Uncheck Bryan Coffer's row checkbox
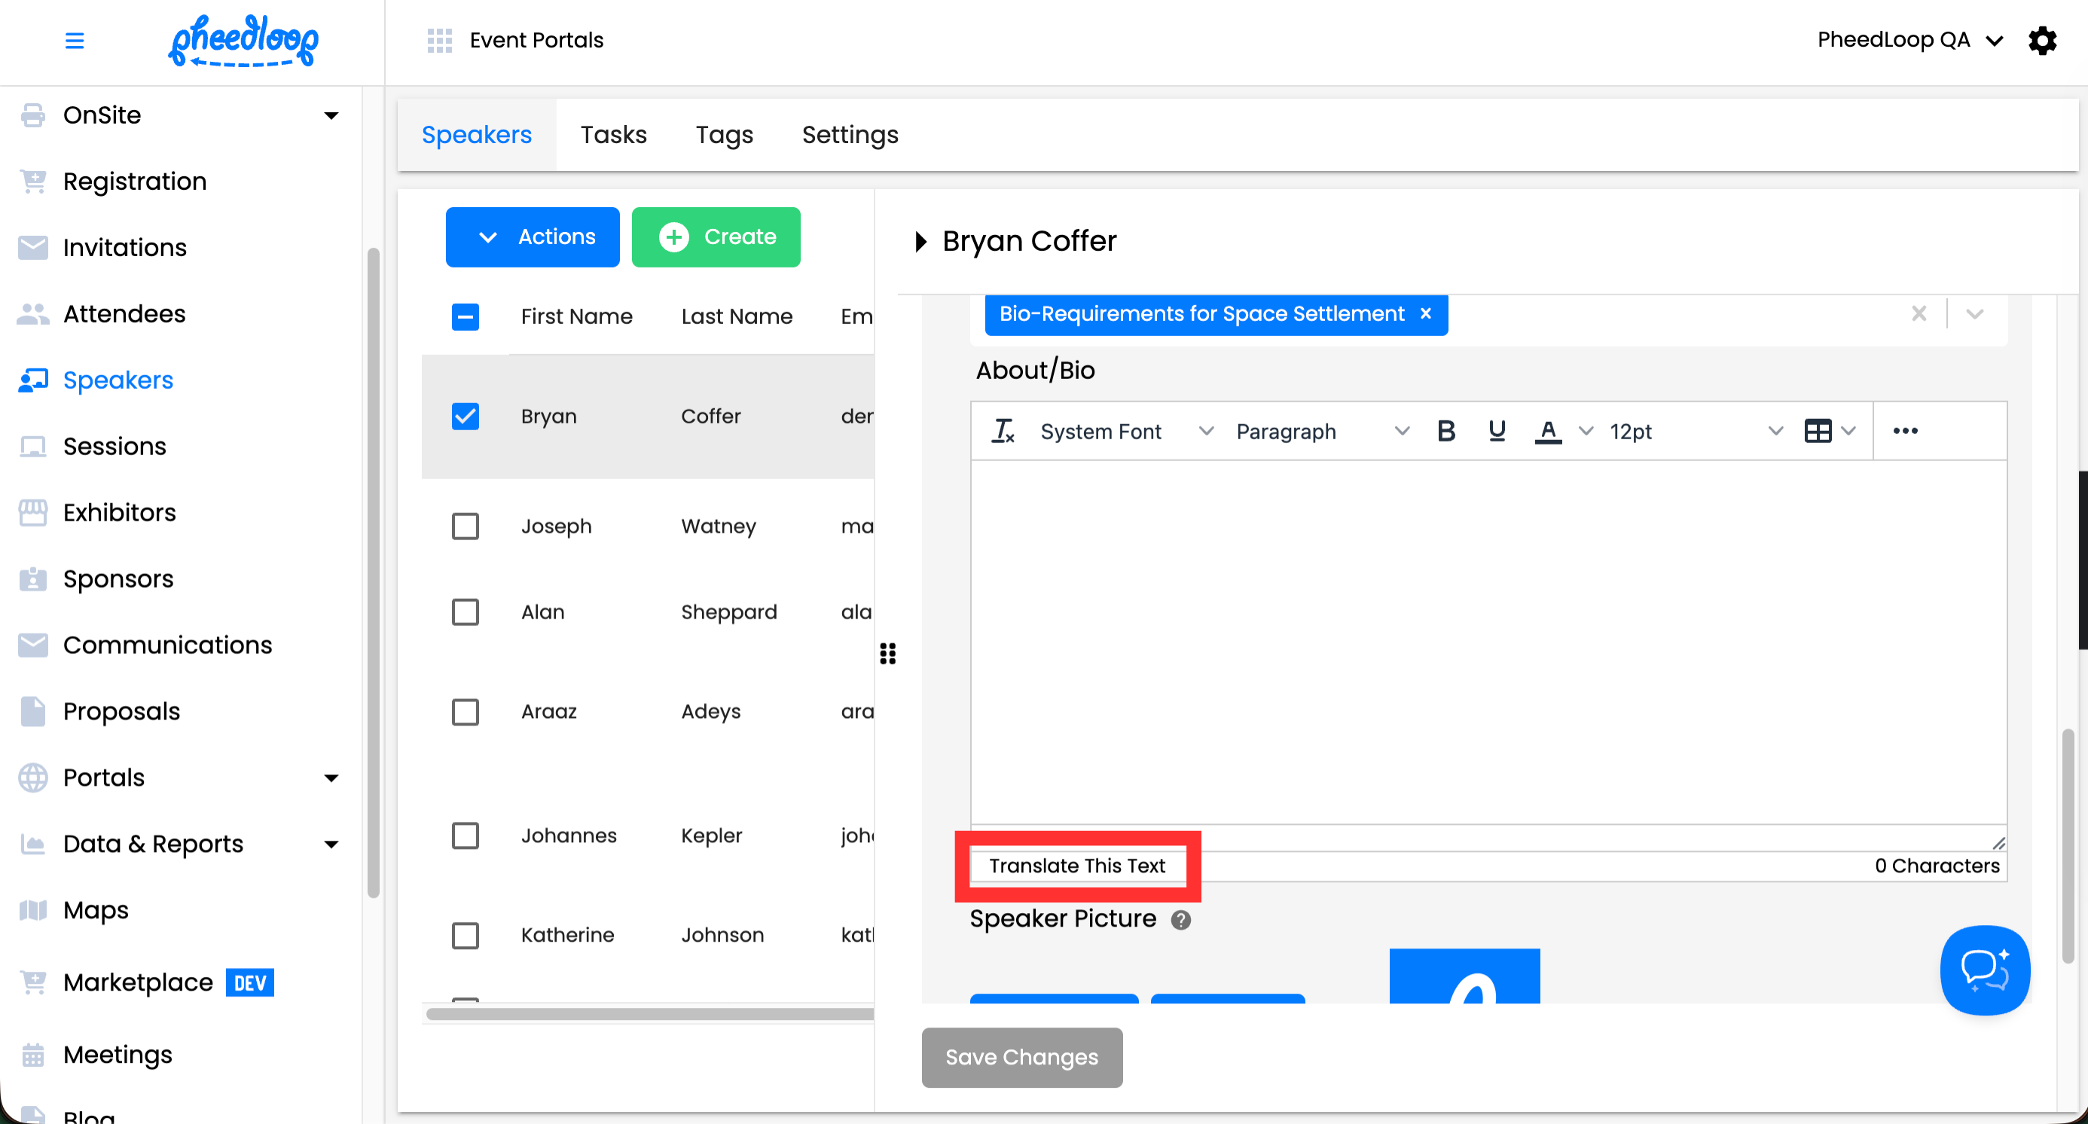 466,417
